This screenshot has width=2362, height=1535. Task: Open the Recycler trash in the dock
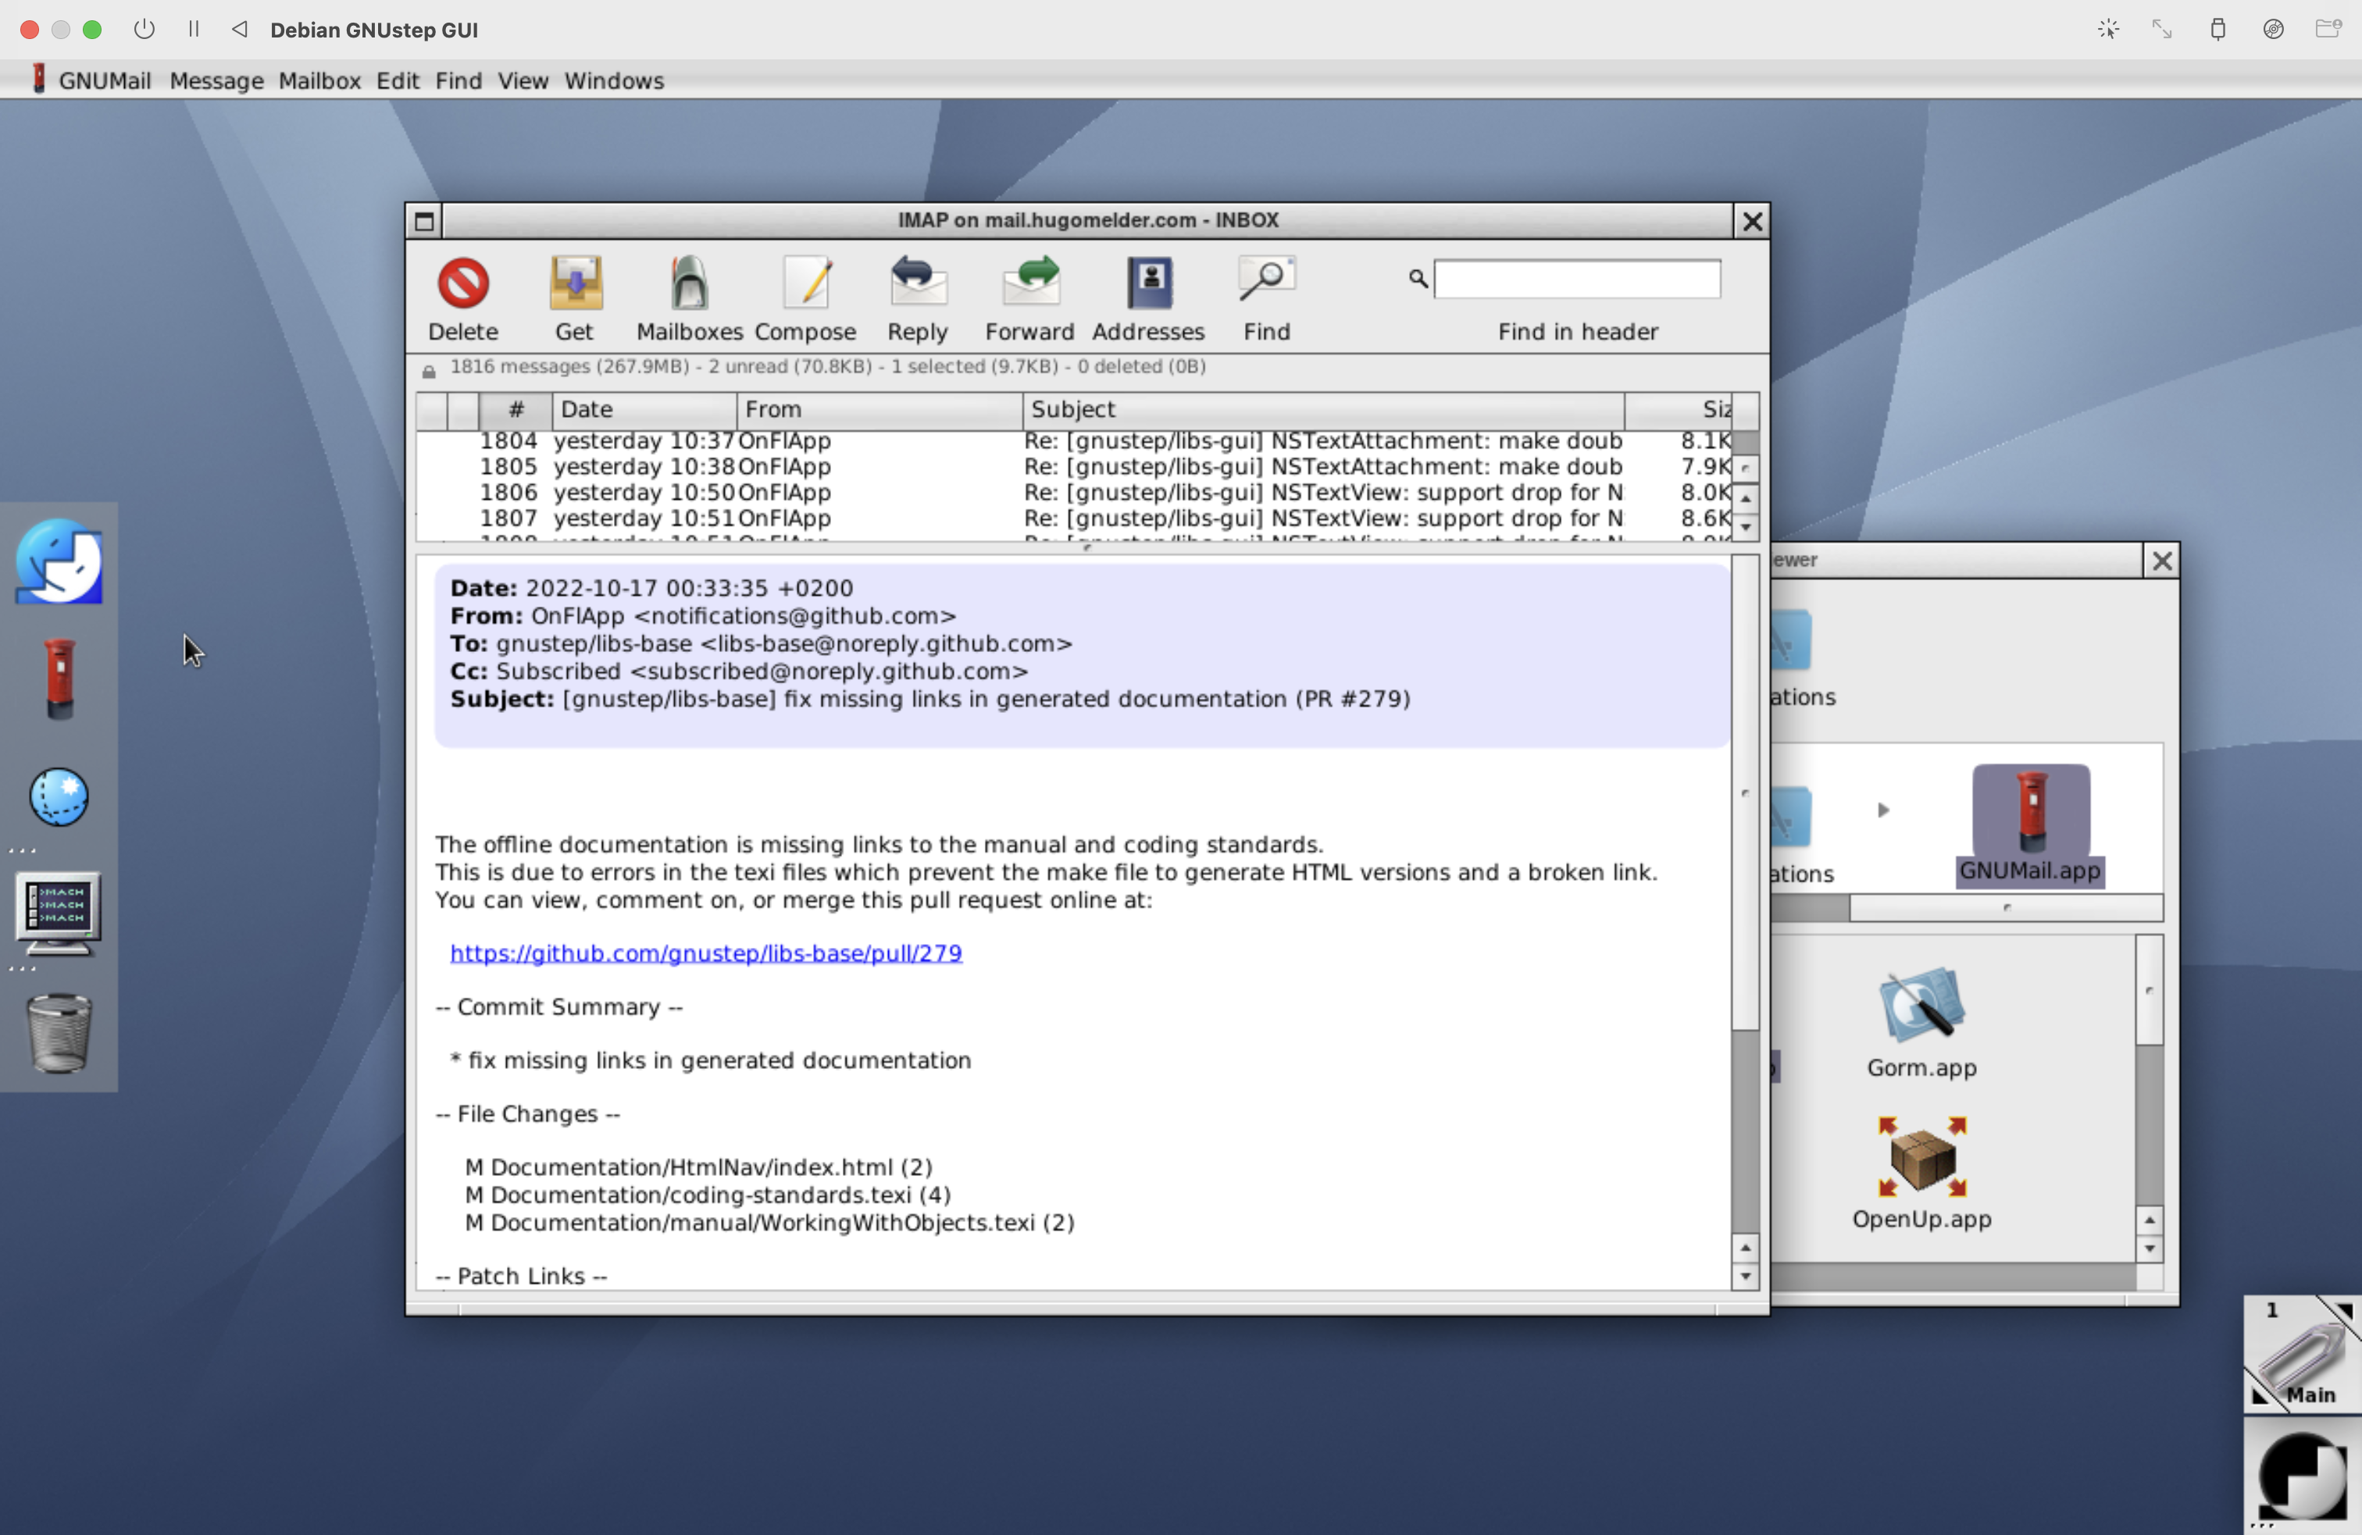click(x=58, y=1032)
